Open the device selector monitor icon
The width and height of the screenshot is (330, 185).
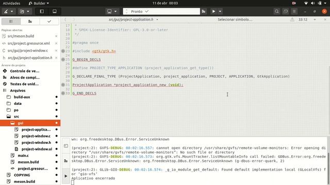click(x=109, y=11)
